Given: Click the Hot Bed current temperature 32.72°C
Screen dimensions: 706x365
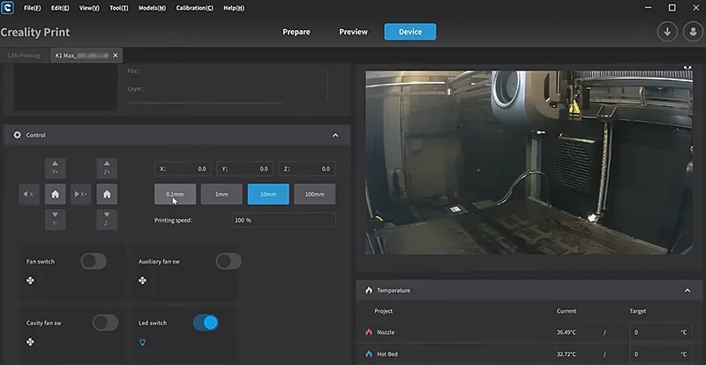Looking at the screenshot, I should (566, 354).
